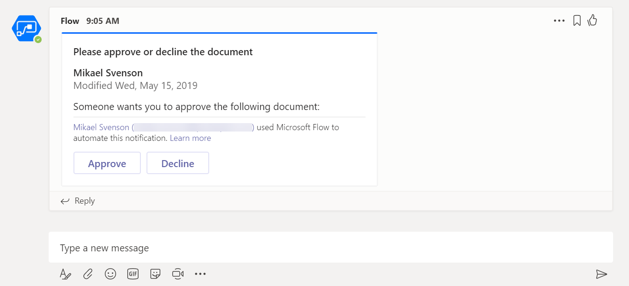The height and width of the screenshot is (286, 629).
Task: Save this message with the bookmark icon
Action: (x=577, y=21)
